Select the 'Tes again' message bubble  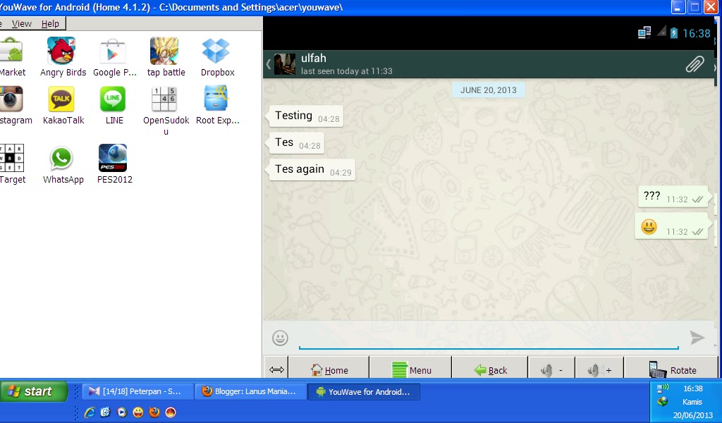coord(312,170)
